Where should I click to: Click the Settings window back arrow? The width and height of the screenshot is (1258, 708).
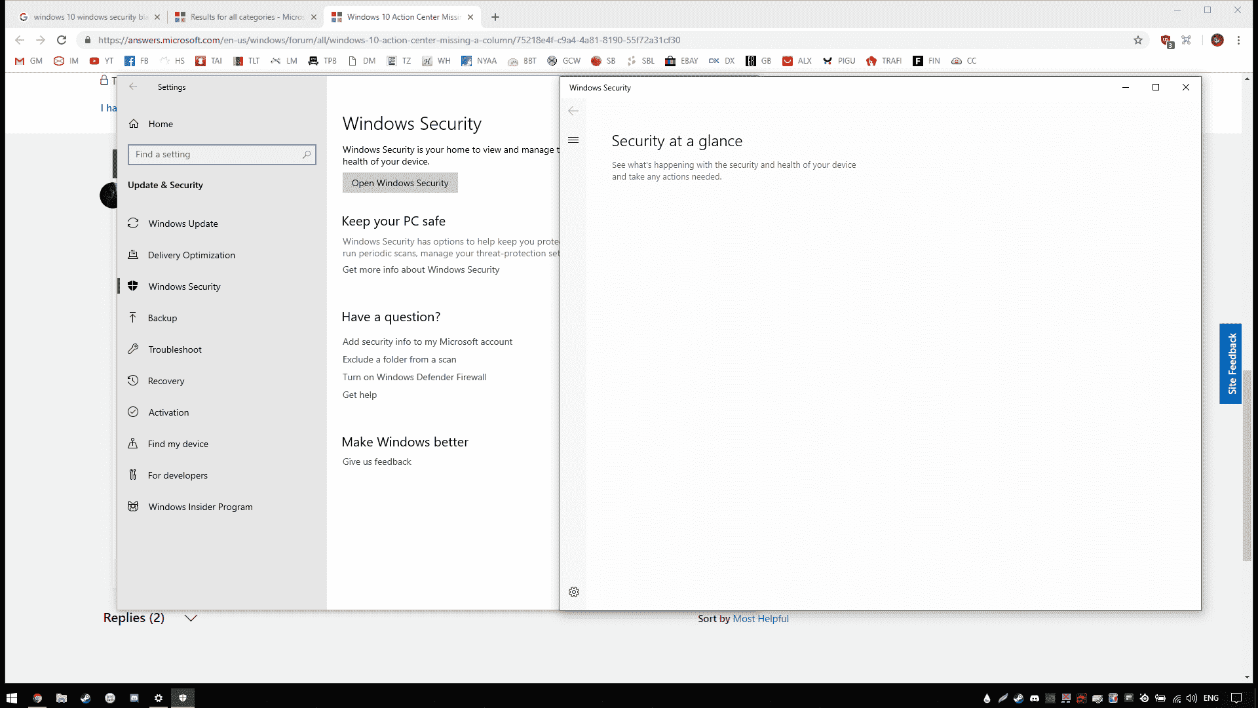coord(133,87)
